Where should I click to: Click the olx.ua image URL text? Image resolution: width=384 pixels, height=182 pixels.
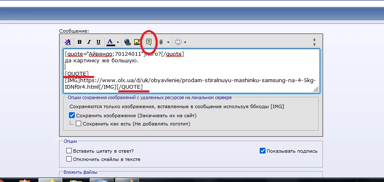coord(190,84)
